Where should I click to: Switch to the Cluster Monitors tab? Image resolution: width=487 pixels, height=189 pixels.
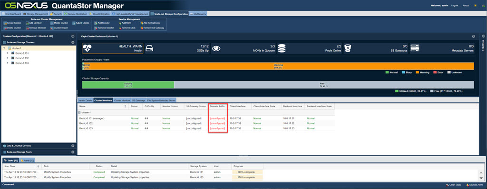coord(122,100)
